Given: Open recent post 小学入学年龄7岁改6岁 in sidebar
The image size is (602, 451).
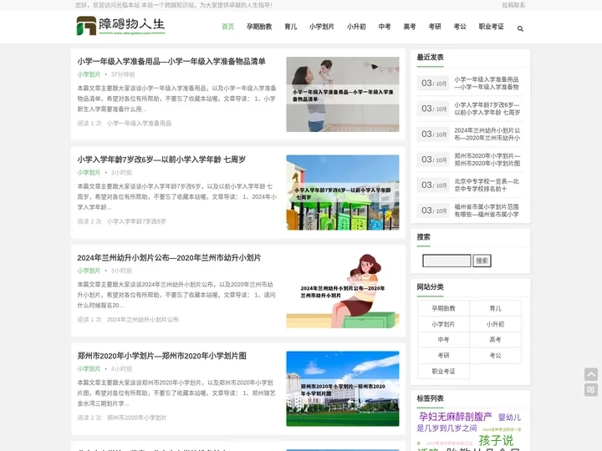Looking at the screenshot, I should (x=487, y=109).
